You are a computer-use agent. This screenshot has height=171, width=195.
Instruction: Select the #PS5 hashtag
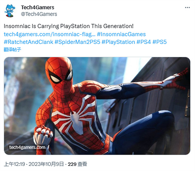click(x=160, y=42)
